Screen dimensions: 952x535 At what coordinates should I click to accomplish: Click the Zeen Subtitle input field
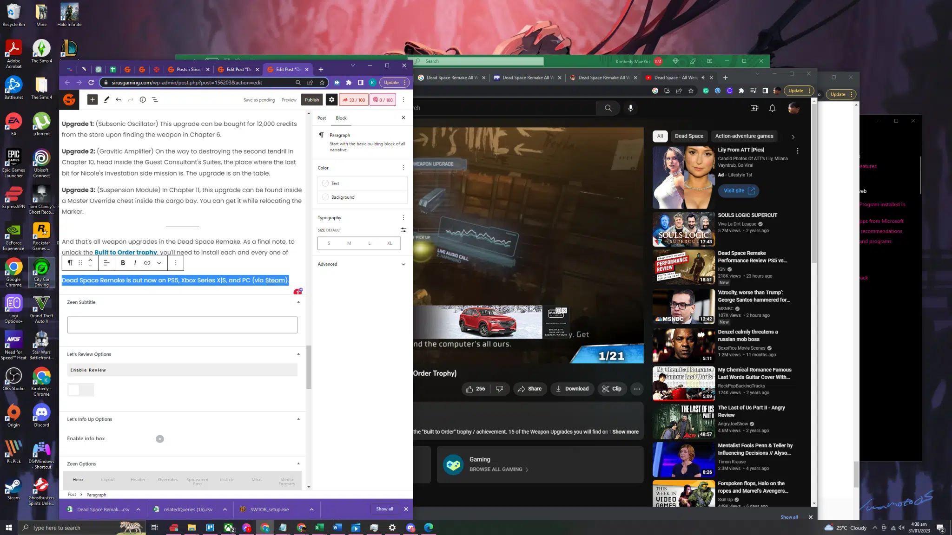coord(182,325)
